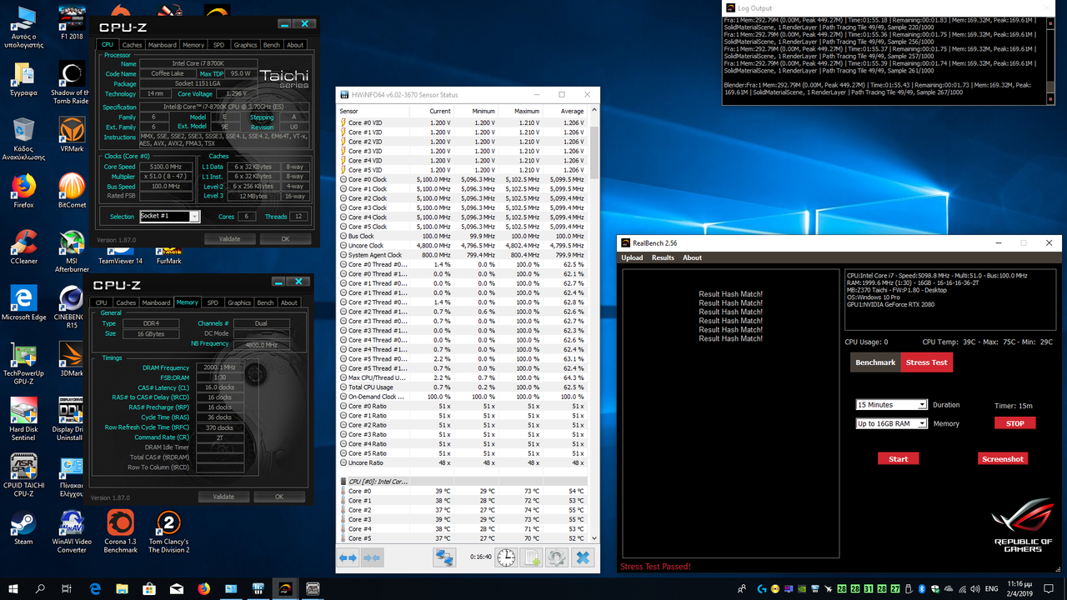Select System Agent Clock sensor row
The image size is (1067, 600).
click(x=463, y=255)
